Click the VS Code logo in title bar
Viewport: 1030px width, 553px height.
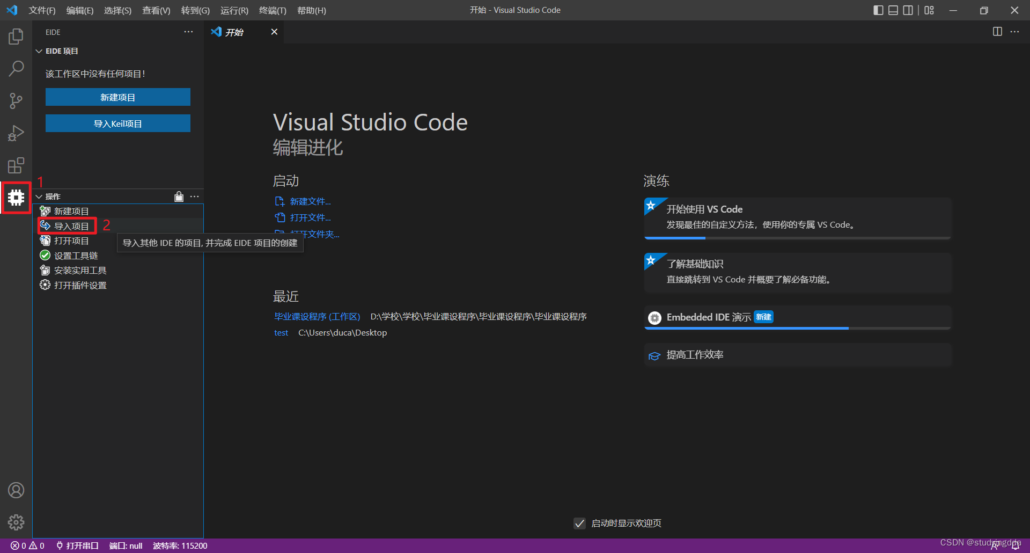click(12, 10)
